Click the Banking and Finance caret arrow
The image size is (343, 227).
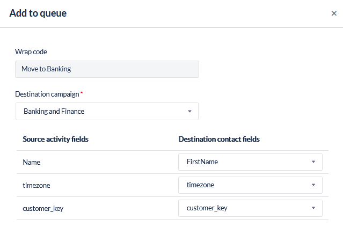point(189,112)
